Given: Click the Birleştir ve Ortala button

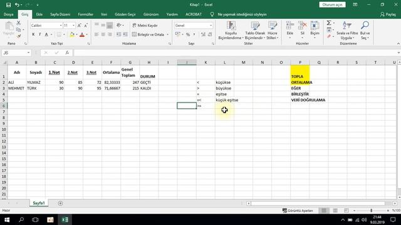Looking at the screenshot, I should click(148, 34).
